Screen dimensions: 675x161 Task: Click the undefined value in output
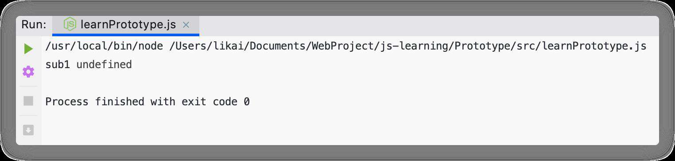click(104, 65)
